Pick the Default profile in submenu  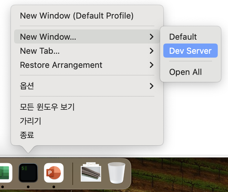tap(191, 36)
